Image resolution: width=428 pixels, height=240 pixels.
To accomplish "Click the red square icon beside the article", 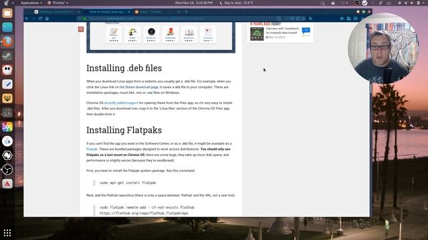I will [x=81, y=29].
